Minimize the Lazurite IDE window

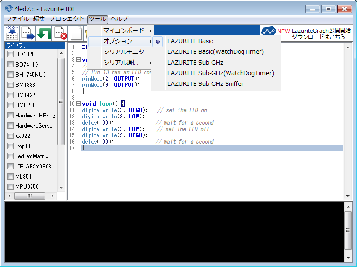313,9
